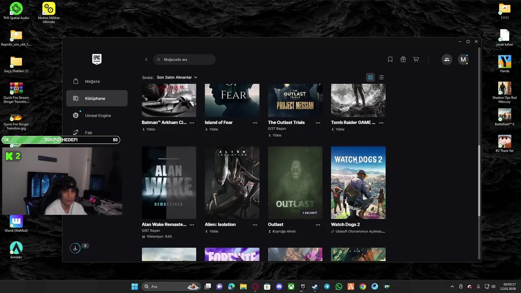Open Google Chrome from the taskbar
This screenshot has width=521, height=293.
pos(363,286)
